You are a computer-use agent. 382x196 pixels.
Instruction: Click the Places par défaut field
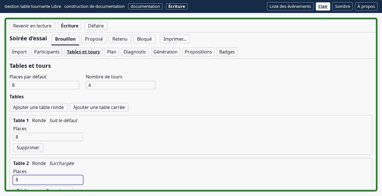44,85
